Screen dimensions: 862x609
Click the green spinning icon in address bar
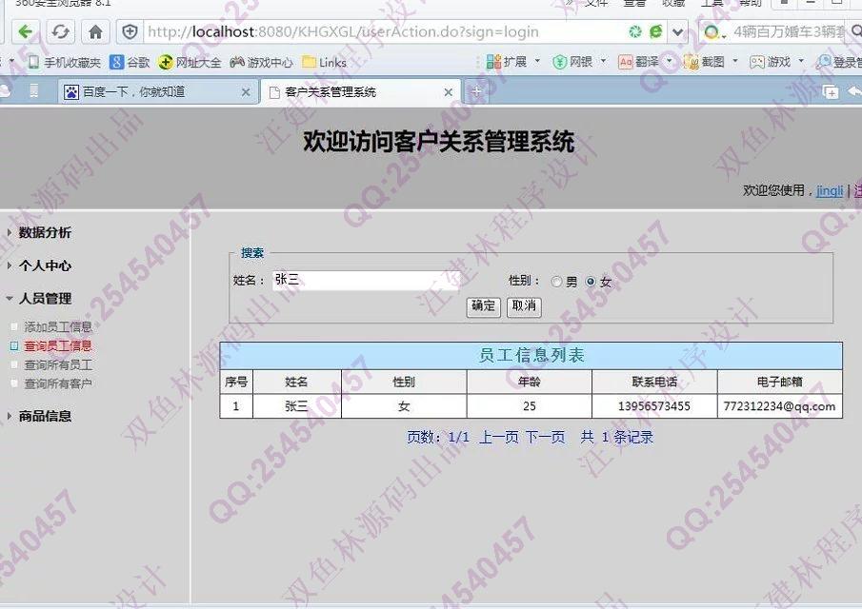click(635, 31)
